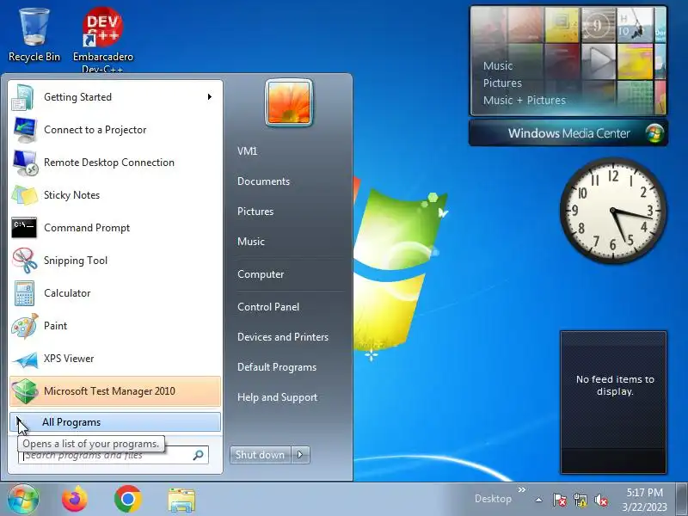Select Pictures in the Media Center gadget
Screen dimensions: 688x516
(502, 83)
